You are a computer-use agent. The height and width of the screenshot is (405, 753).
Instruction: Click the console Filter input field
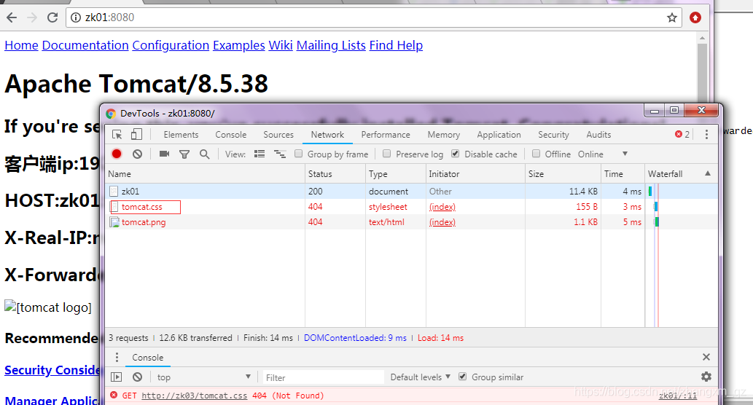click(323, 377)
